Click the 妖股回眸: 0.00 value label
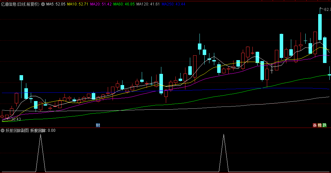 [43, 130]
